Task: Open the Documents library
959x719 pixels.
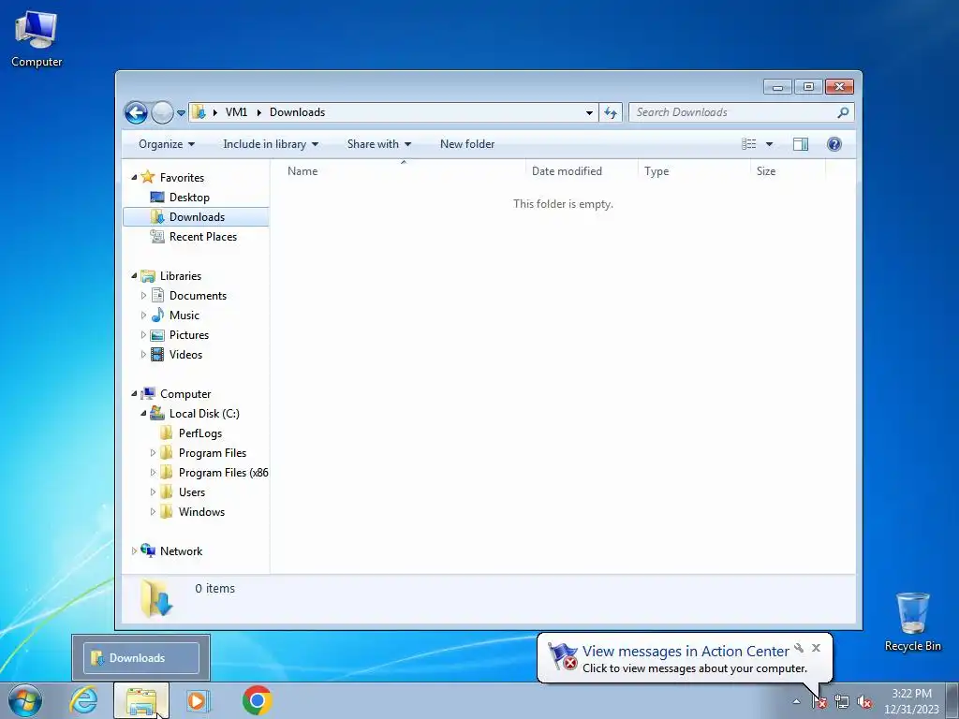Action: 198,296
